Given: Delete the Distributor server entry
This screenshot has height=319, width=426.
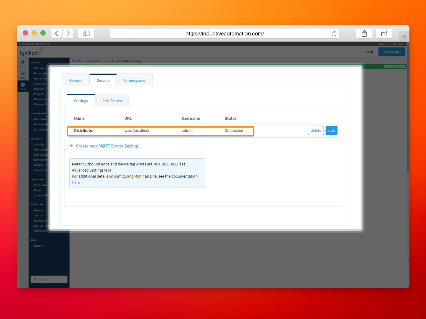Looking at the screenshot, I should [x=316, y=130].
